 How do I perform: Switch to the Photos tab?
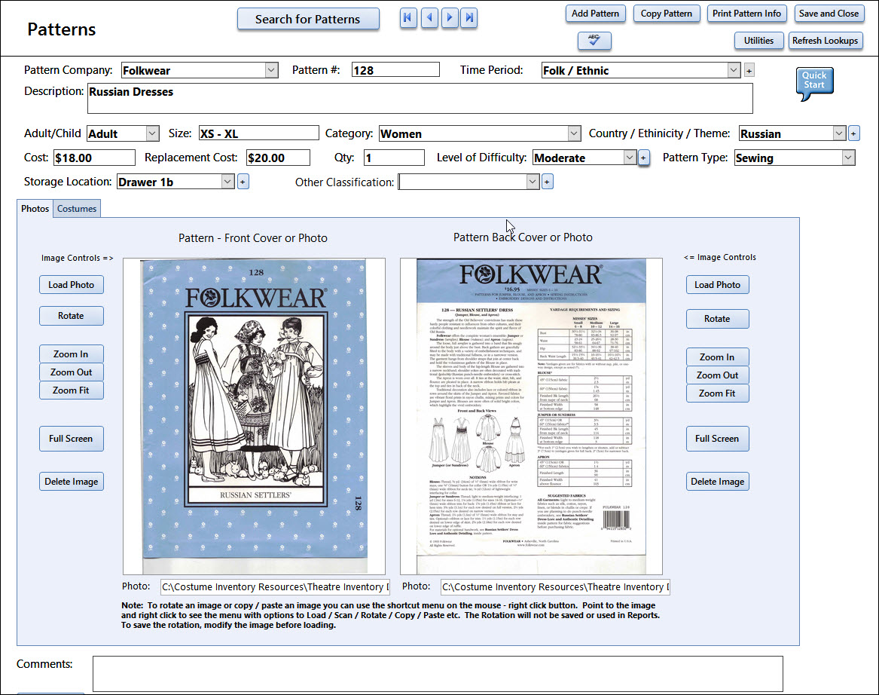(35, 209)
